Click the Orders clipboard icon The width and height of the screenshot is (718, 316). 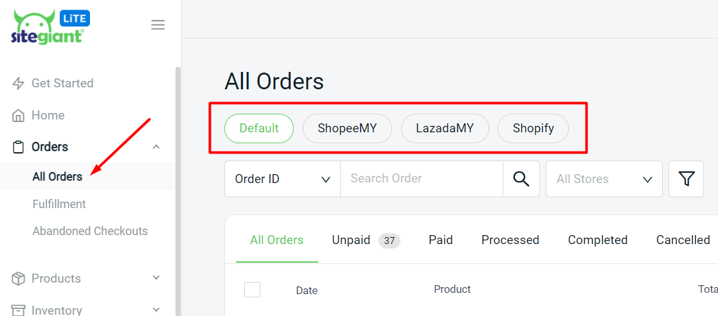(x=19, y=147)
